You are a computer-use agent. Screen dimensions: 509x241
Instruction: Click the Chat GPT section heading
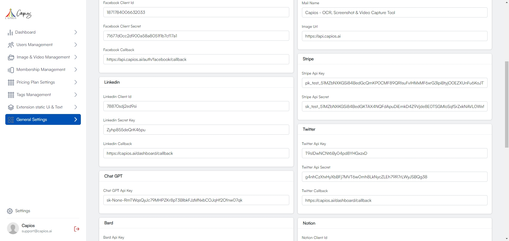(x=113, y=176)
